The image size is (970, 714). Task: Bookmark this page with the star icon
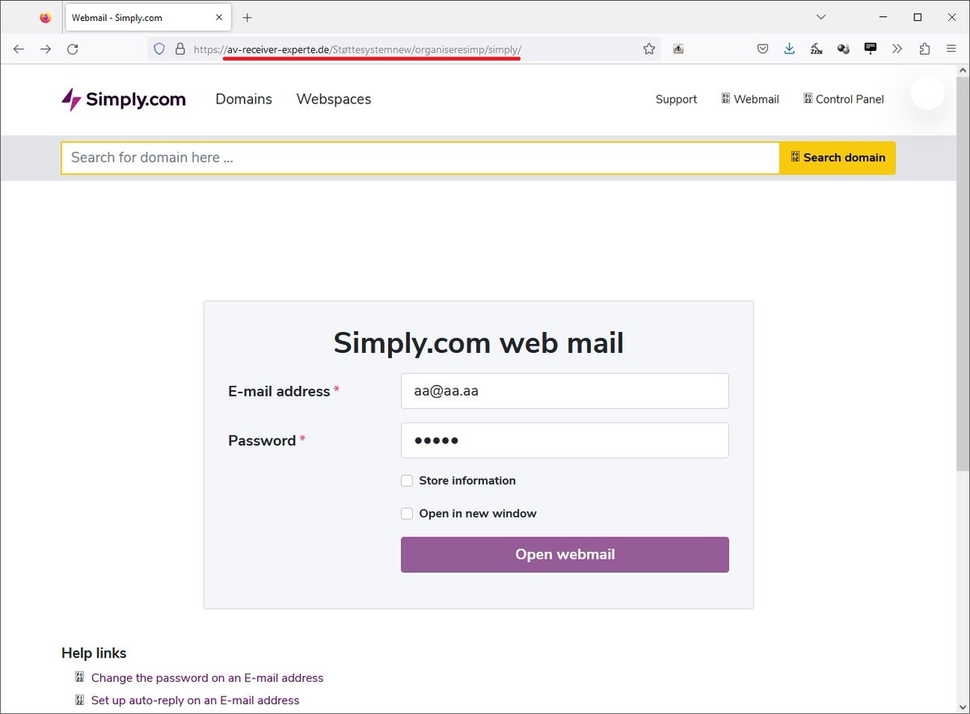(x=649, y=49)
